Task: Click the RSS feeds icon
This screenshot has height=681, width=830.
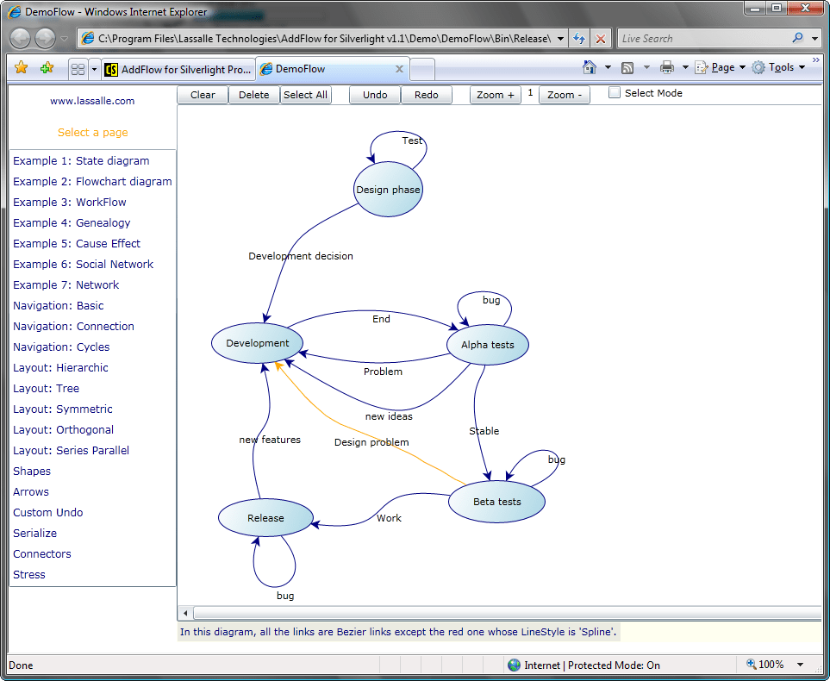Action: (x=627, y=66)
